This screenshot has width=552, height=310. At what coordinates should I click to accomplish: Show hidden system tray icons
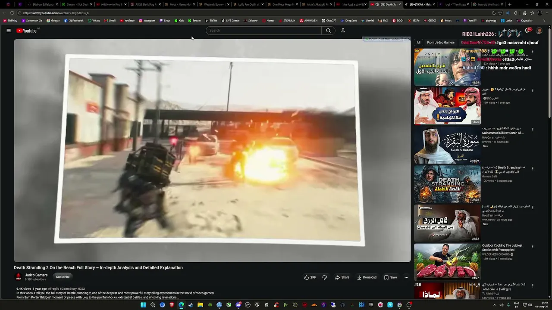[x=494, y=305]
